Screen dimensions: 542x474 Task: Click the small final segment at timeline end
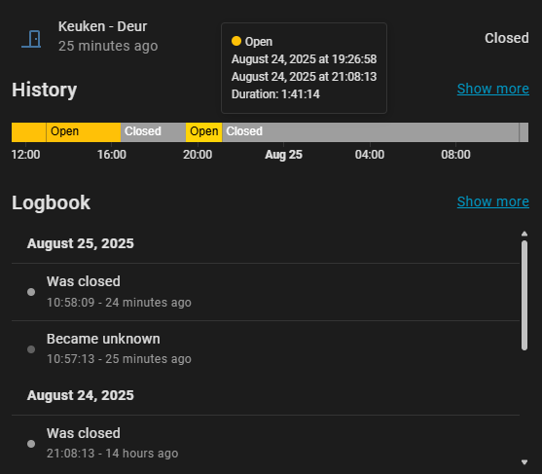(524, 132)
